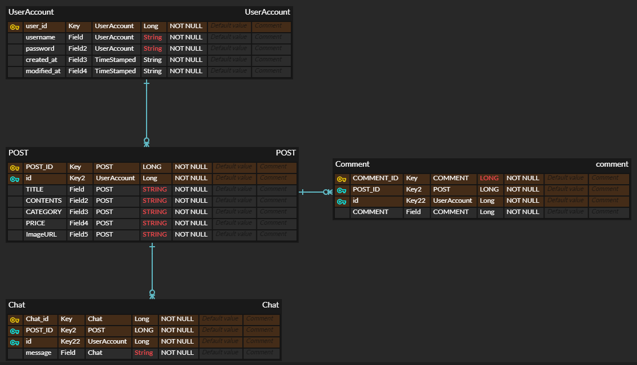Open the data type dropdown for PRICE

click(154, 223)
